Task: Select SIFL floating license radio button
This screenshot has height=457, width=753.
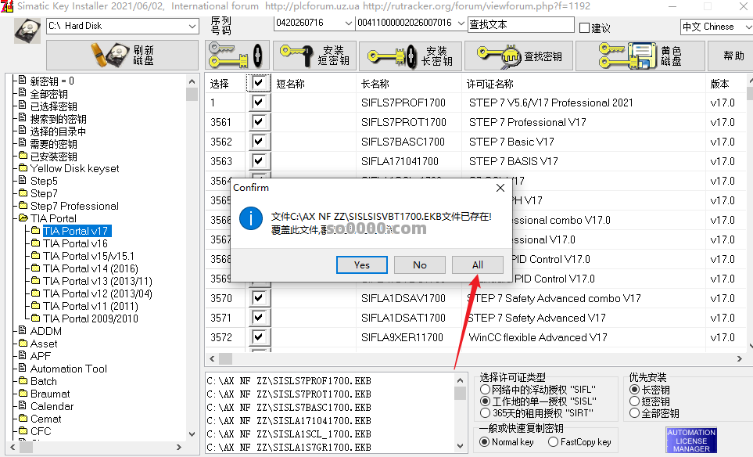Action: (485, 389)
